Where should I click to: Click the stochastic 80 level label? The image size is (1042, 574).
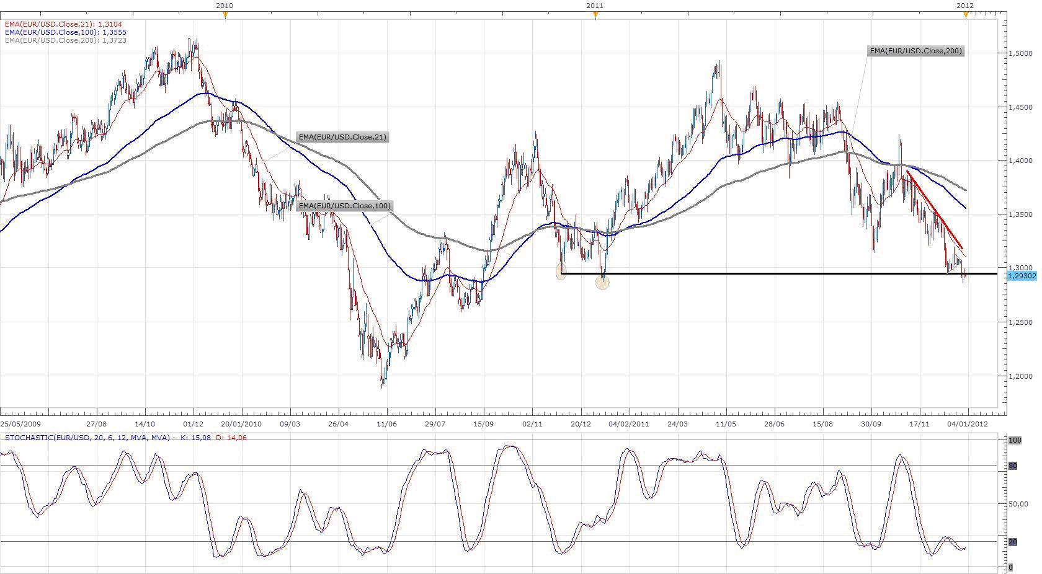(1013, 466)
